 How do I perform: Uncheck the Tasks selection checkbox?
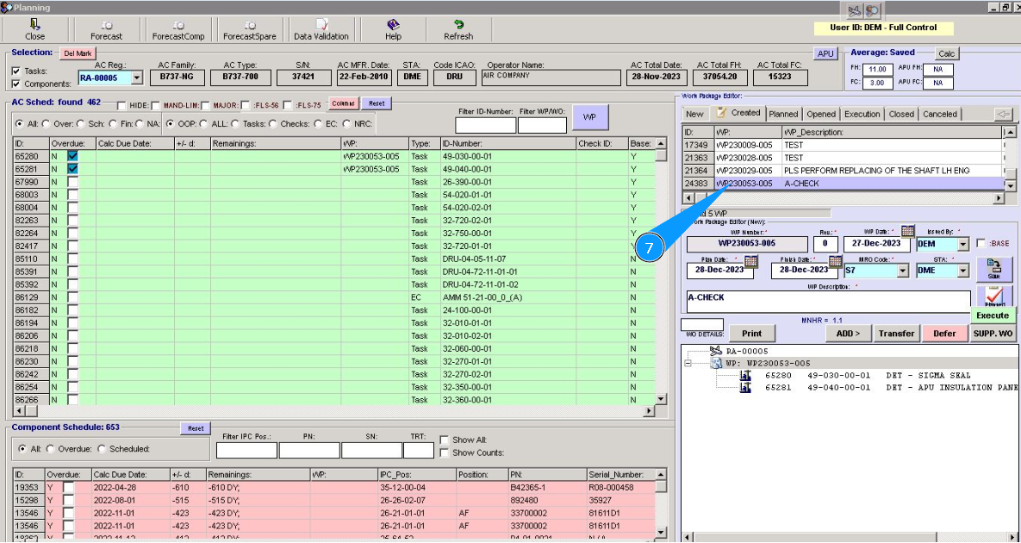[16, 71]
